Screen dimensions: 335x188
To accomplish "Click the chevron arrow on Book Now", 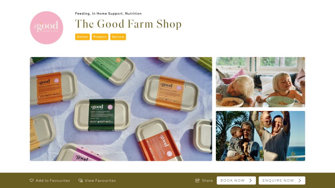I will point(250,180).
